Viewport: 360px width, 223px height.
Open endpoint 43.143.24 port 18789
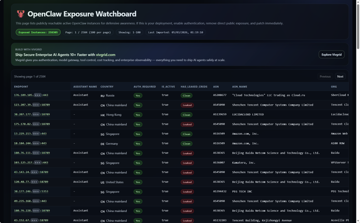coord(31,172)
